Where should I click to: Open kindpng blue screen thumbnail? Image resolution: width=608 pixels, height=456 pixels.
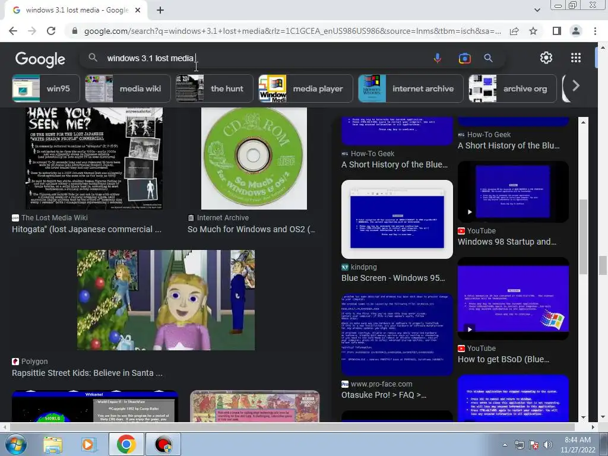pos(397,220)
